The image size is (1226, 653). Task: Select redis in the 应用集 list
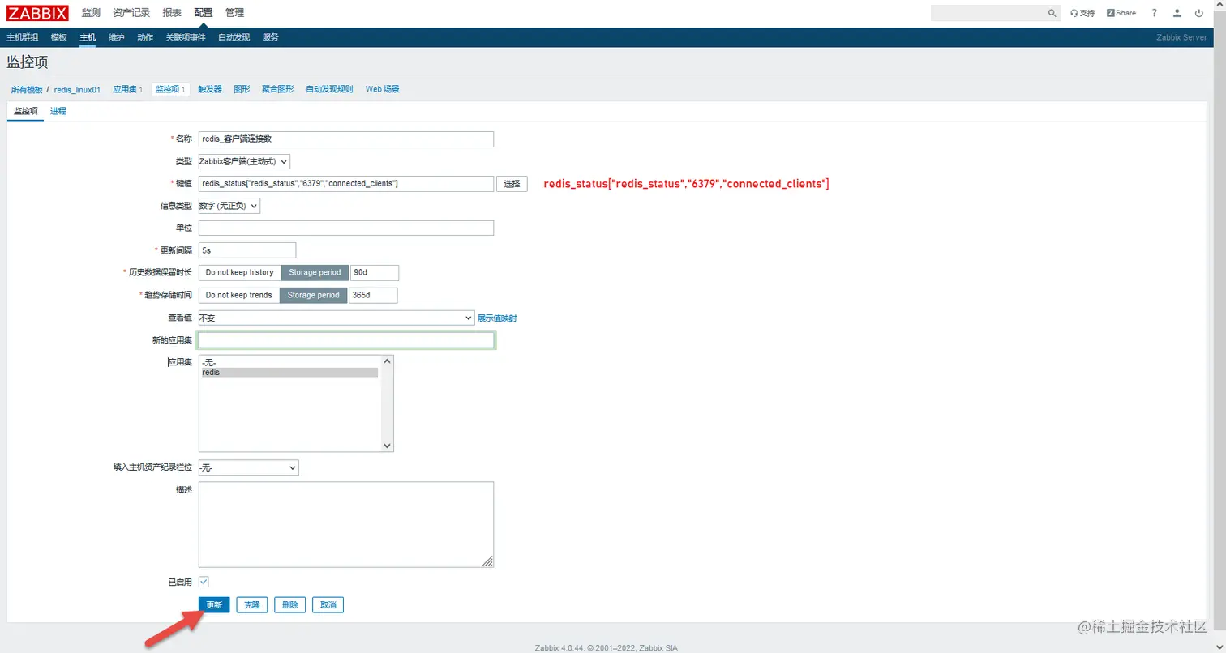click(289, 373)
